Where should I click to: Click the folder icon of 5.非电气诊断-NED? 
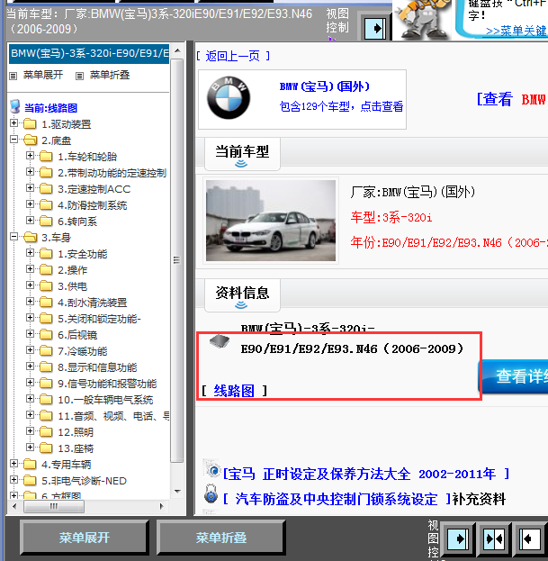tap(30, 481)
